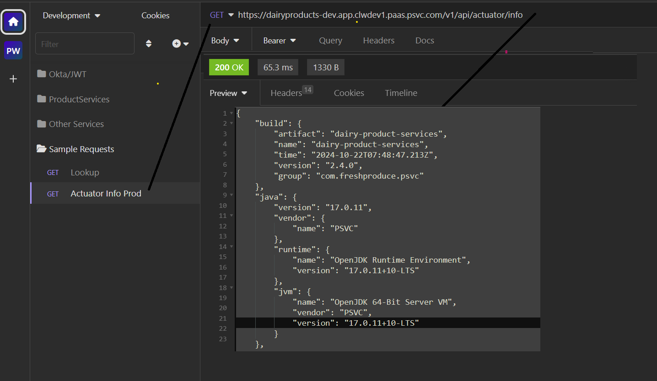Image resolution: width=657 pixels, height=381 pixels.
Task: Click the Filter input field
Action: point(85,44)
